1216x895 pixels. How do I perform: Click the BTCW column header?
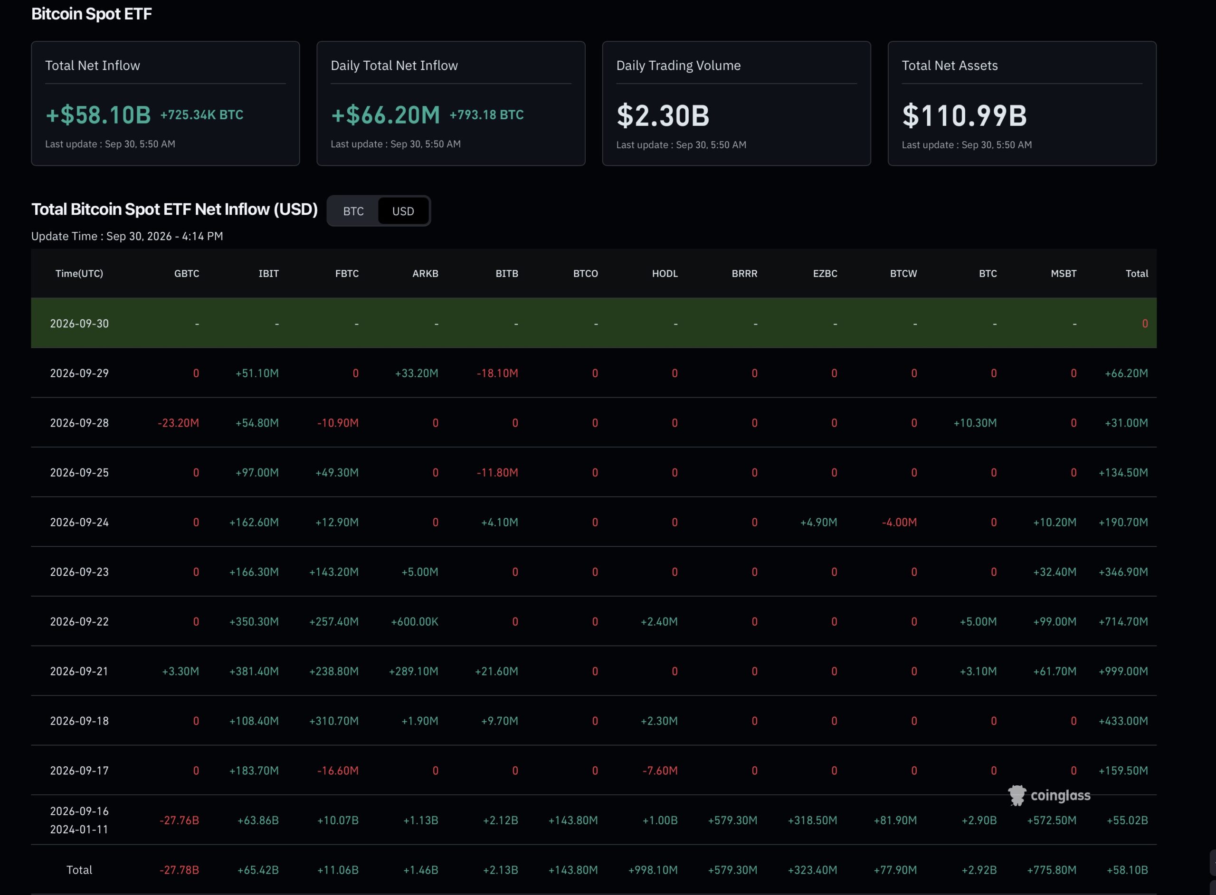coord(903,274)
